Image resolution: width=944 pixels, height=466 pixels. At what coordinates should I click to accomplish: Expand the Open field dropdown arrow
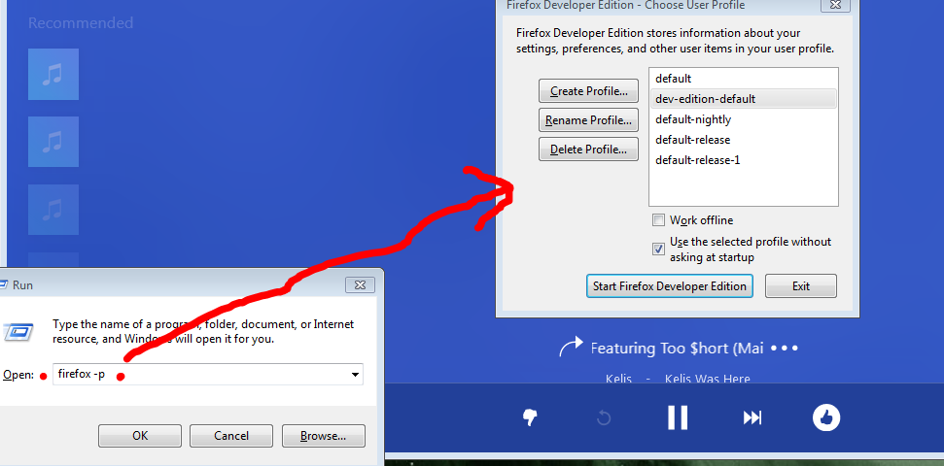coord(355,375)
